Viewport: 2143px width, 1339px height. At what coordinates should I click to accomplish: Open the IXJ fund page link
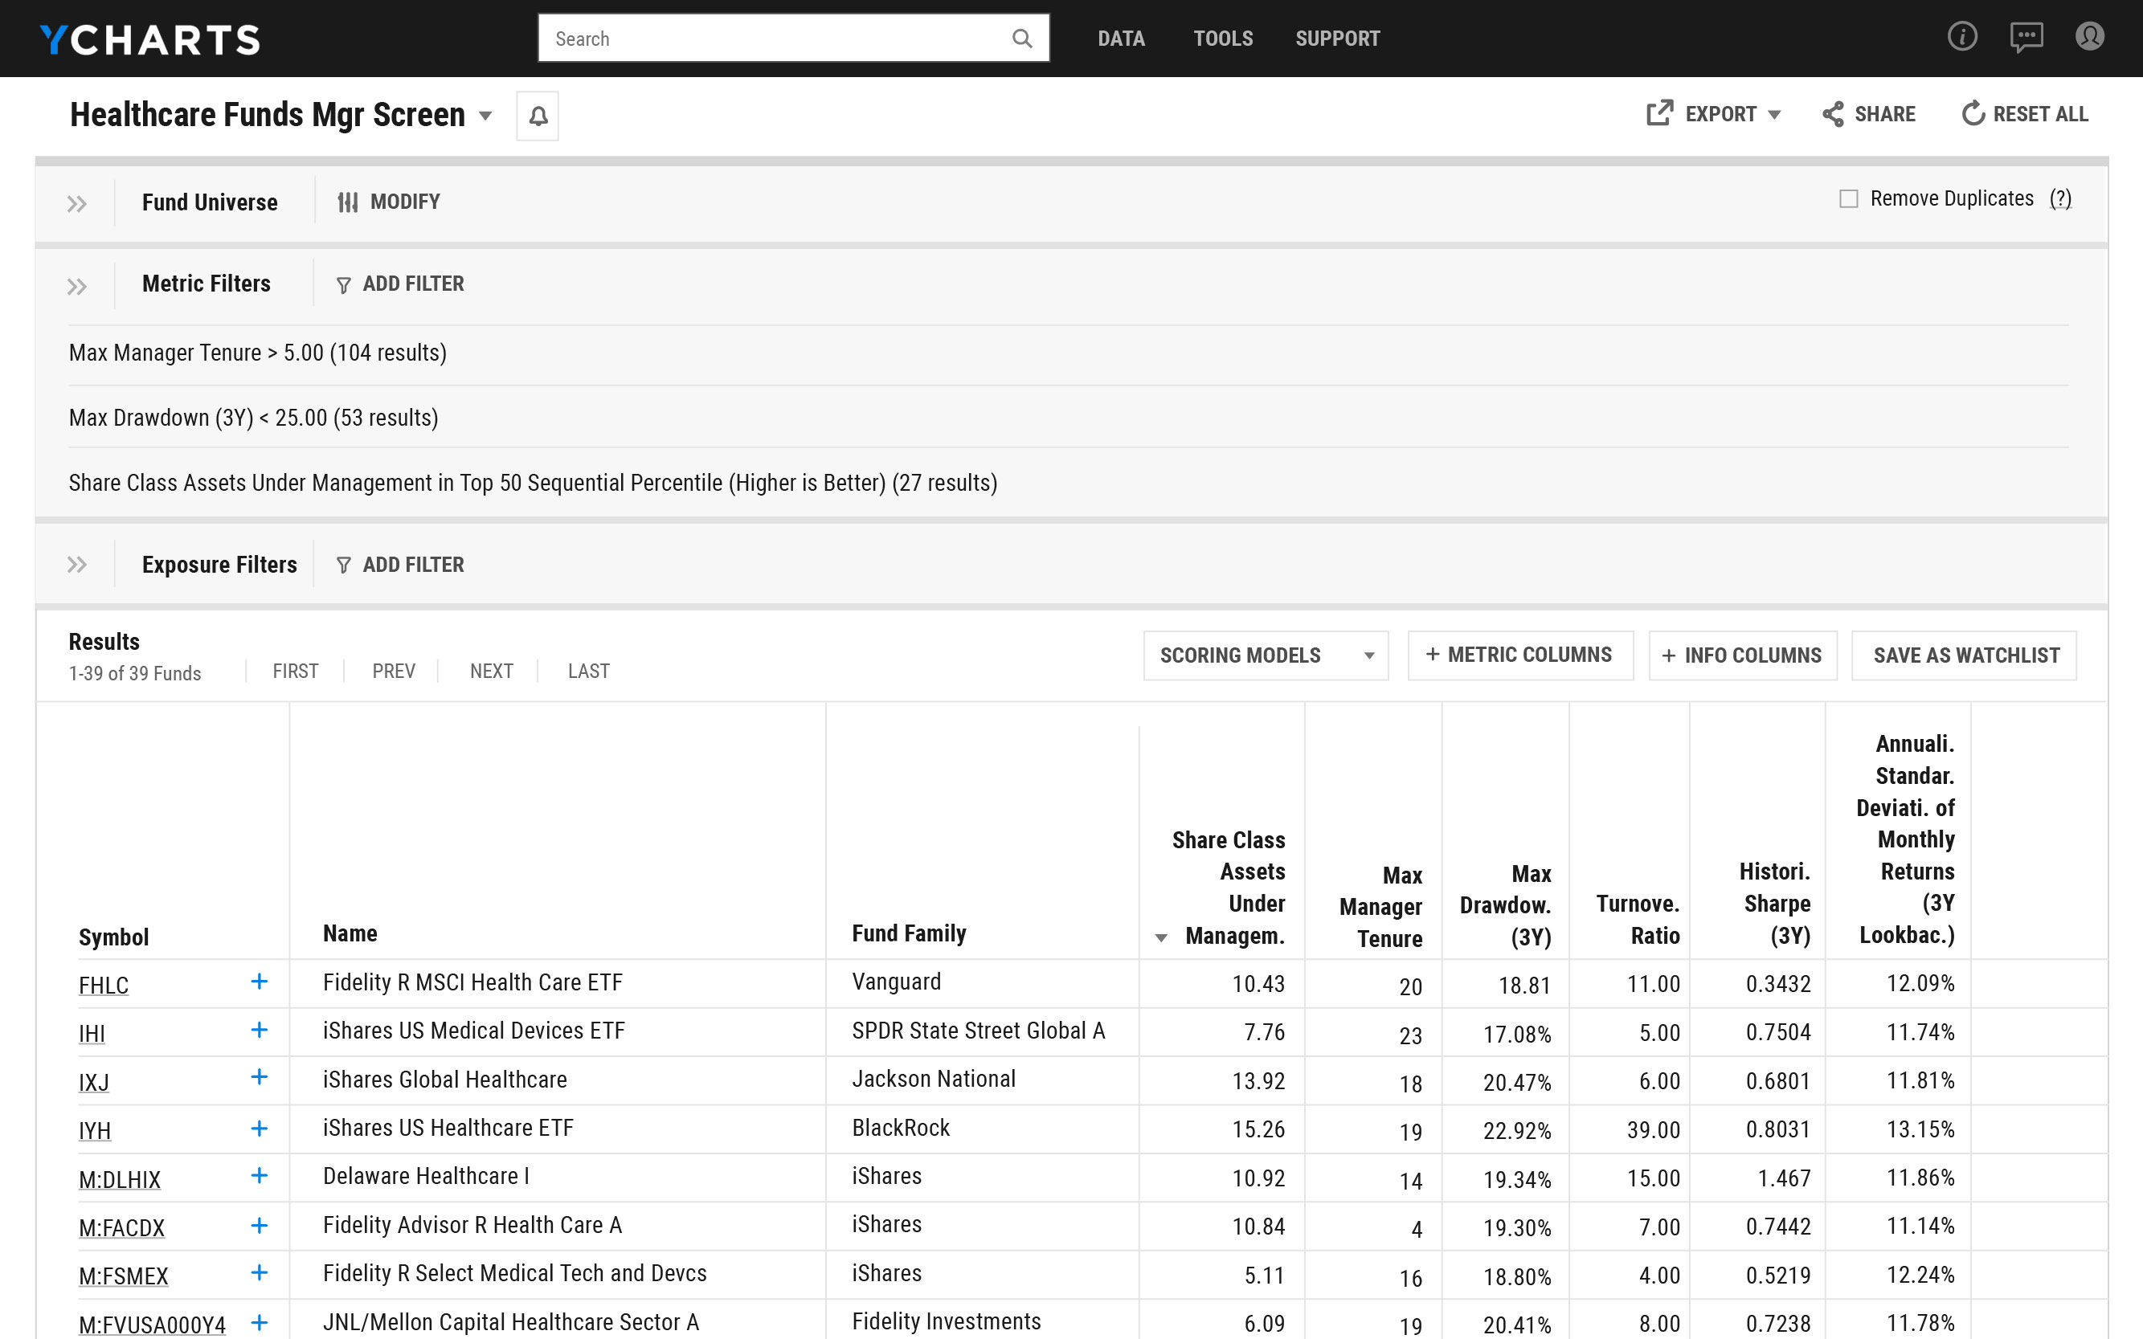click(93, 1080)
